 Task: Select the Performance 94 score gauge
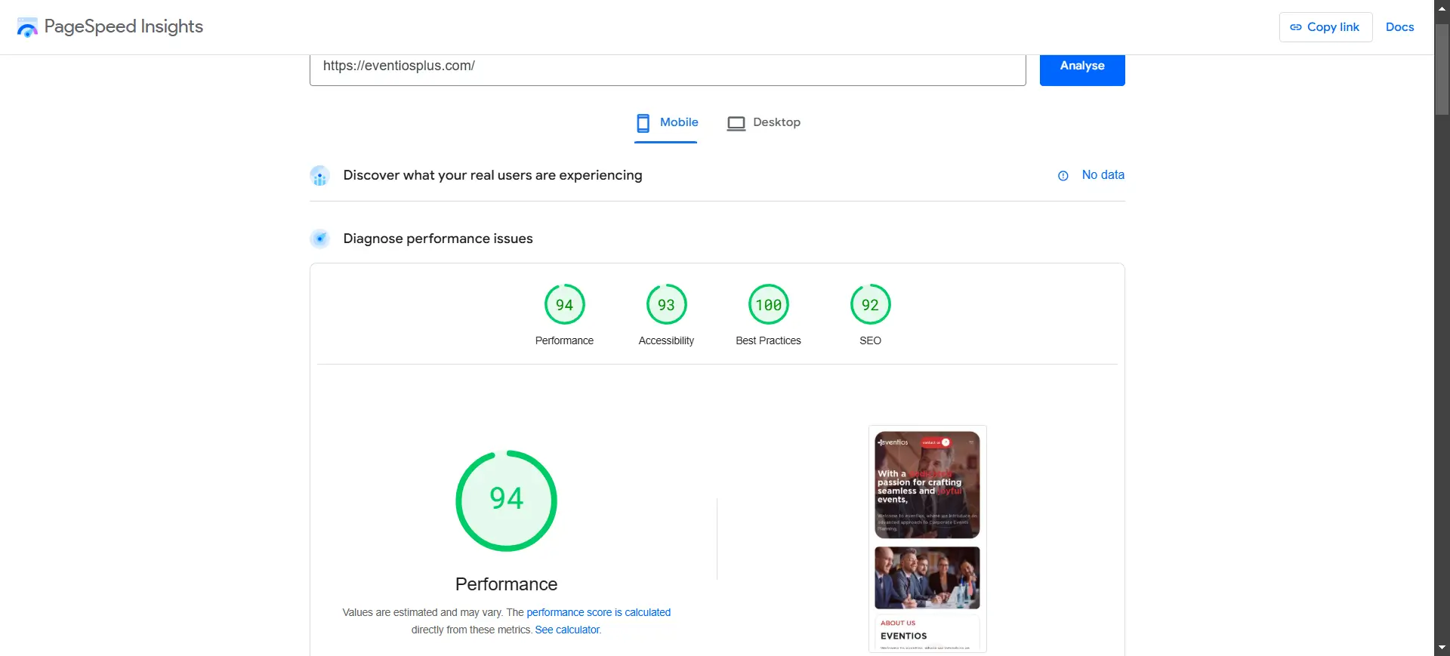[565, 304]
